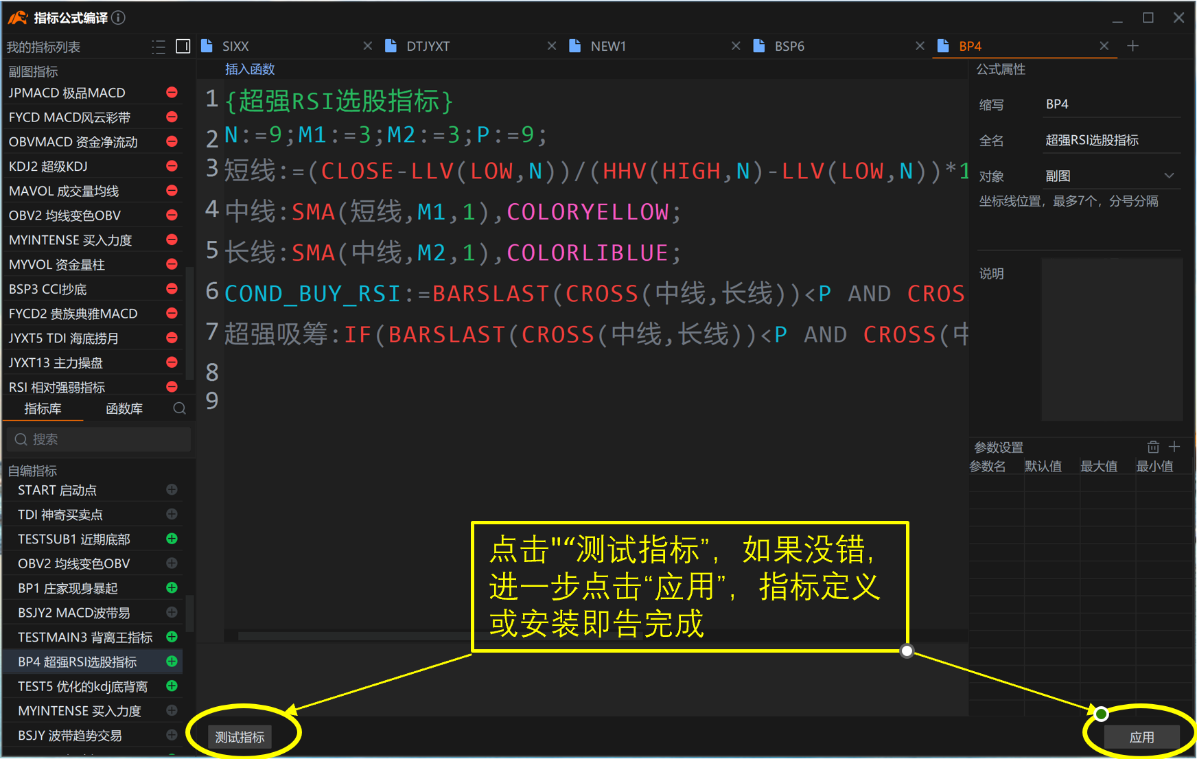
Task: Switch to the DTJYXT tab
Action: 428,46
